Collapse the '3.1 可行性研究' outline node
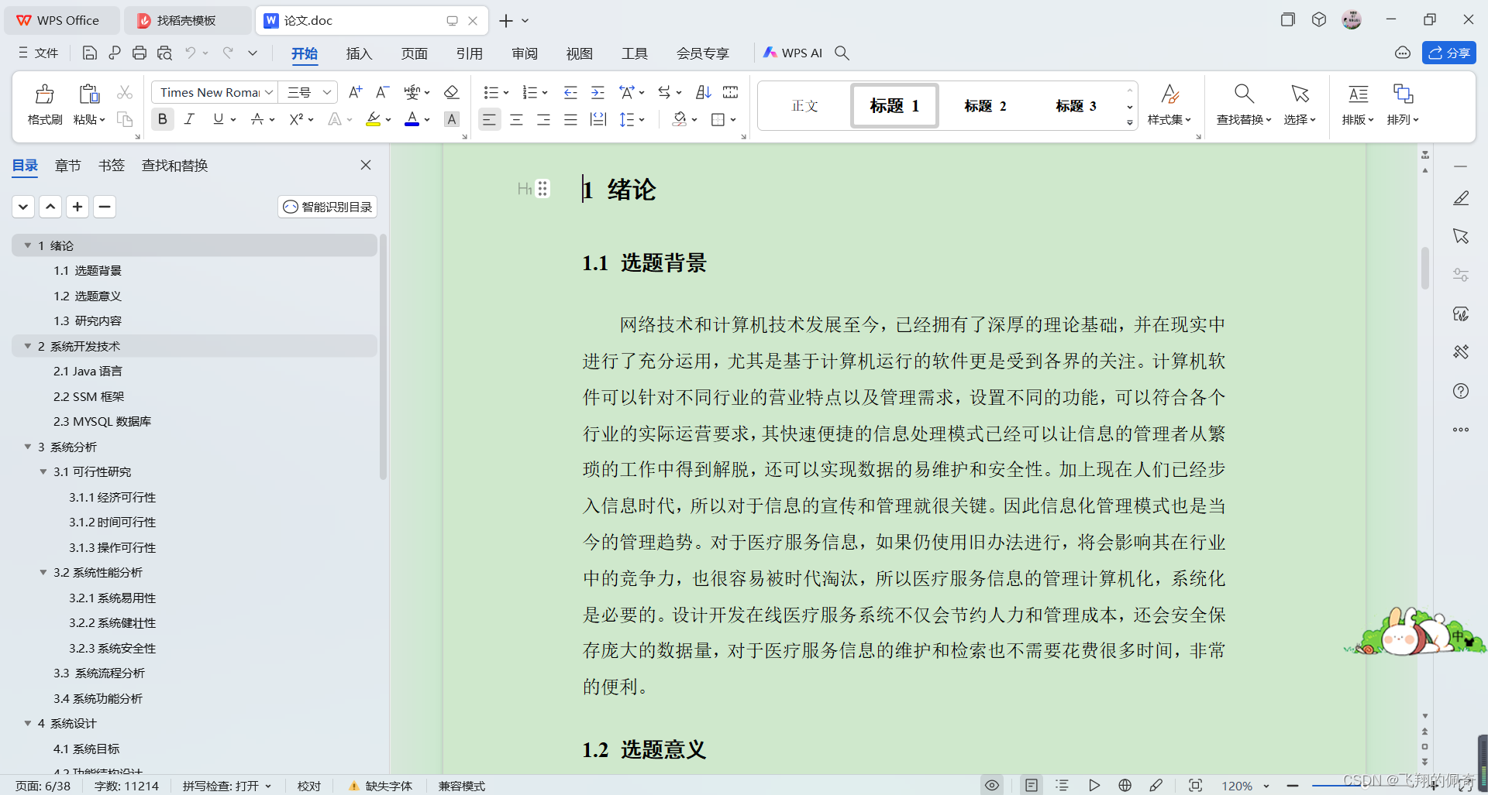The image size is (1488, 795). pos(43,471)
